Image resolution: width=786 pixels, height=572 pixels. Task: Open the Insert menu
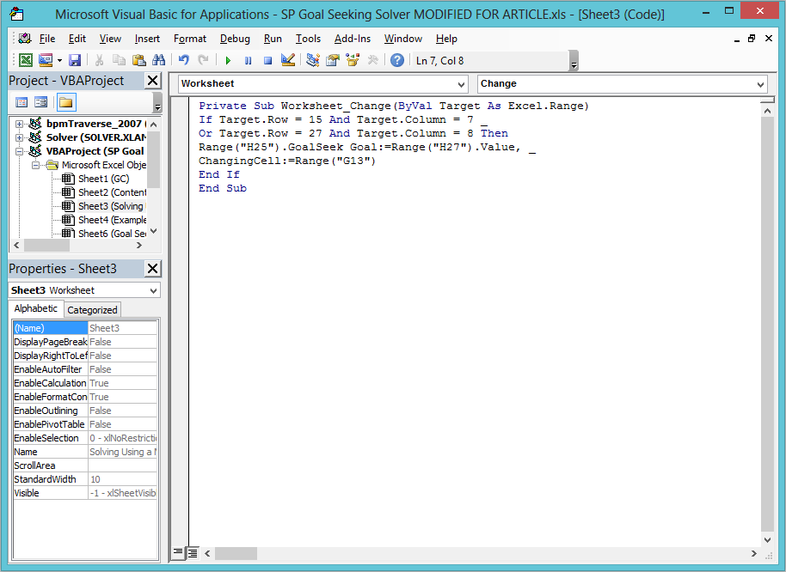147,39
